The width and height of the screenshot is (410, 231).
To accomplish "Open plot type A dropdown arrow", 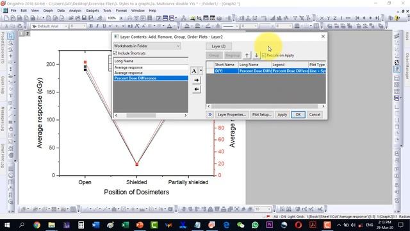I will coord(201,71).
